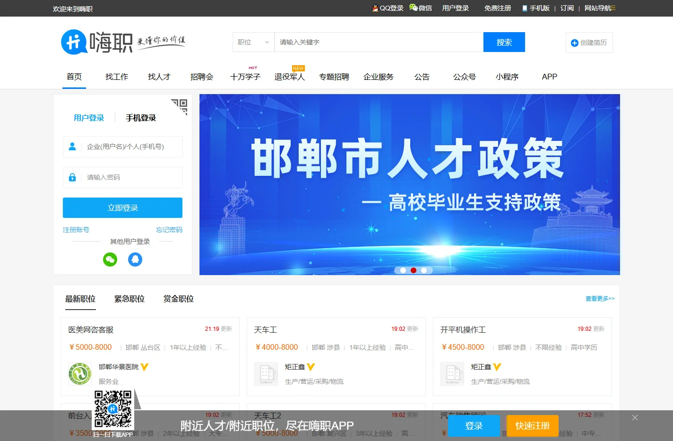The height and width of the screenshot is (441, 673).
Task: Log in with the green WeChat icon
Action: [x=110, y=259]
